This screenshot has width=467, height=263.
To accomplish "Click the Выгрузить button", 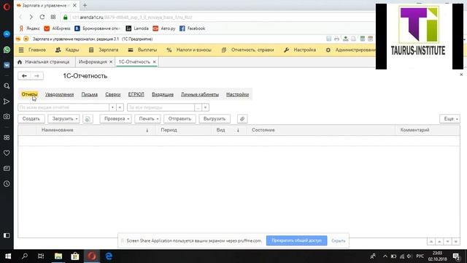I will click(215, 118).
